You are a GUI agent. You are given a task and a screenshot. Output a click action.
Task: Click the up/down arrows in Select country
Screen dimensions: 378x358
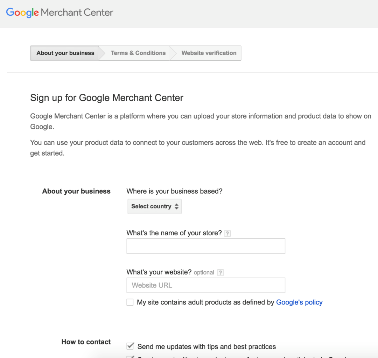[176, 206]
